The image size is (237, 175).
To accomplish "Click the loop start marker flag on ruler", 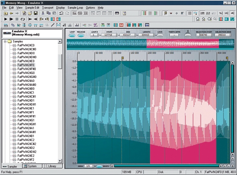I will (x=123, y=58).
